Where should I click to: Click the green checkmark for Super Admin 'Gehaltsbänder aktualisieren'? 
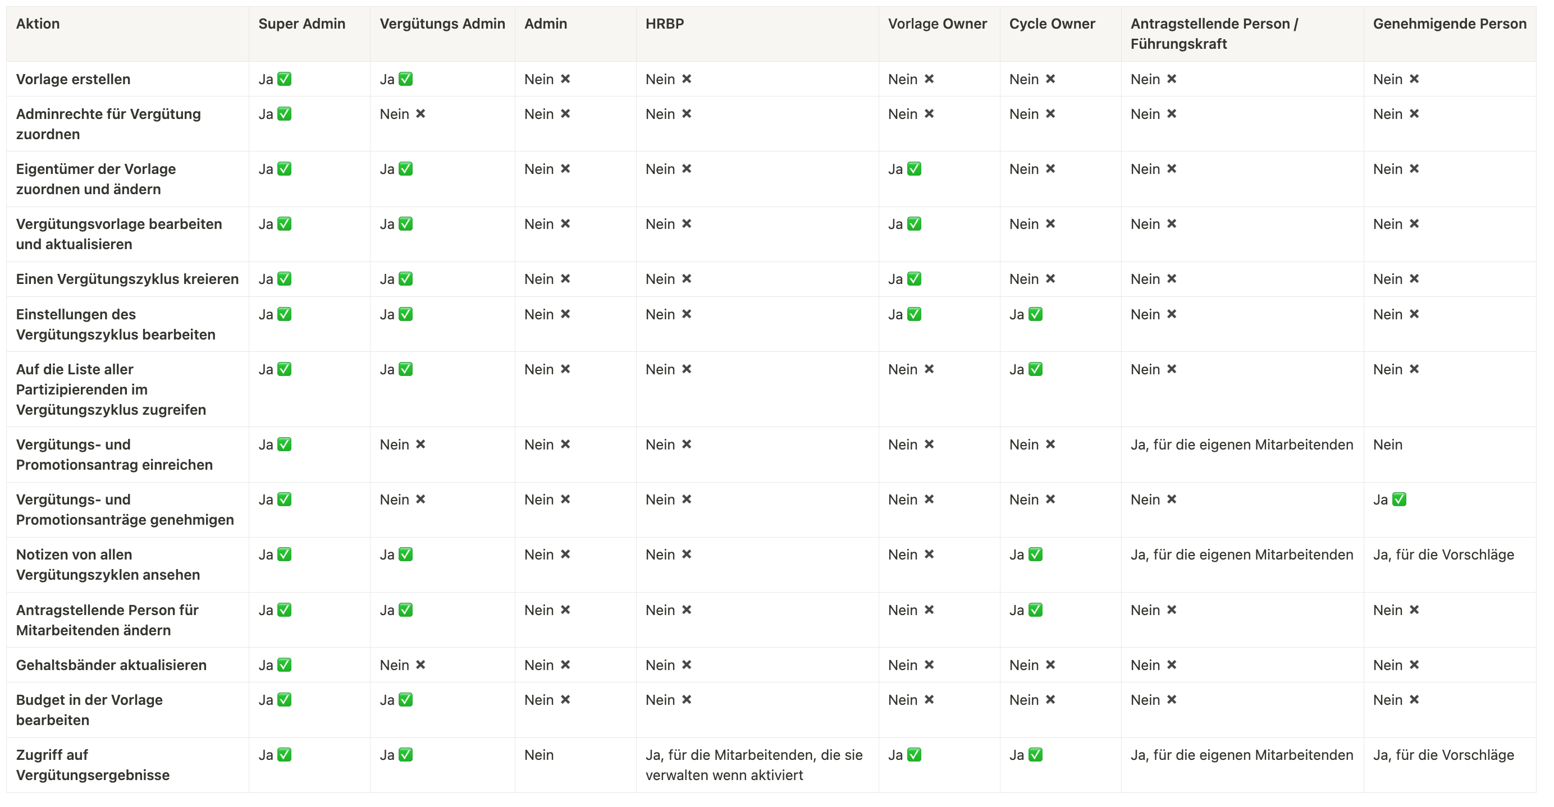coord(284,665)
